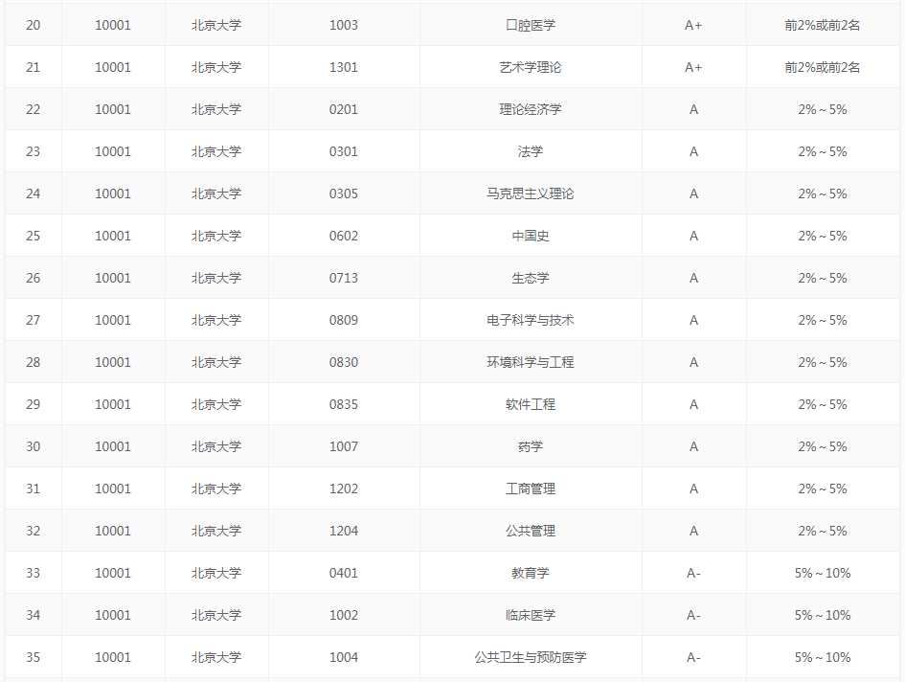This screenshot has height=682, width=905.
Task: Click the A- grade for 临床医学
Action: (693, 615)
